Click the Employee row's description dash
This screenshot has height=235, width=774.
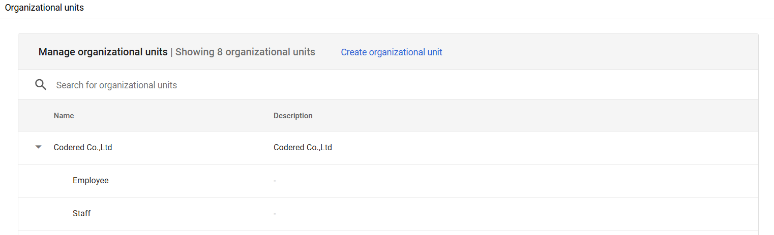tap(275, 181)
